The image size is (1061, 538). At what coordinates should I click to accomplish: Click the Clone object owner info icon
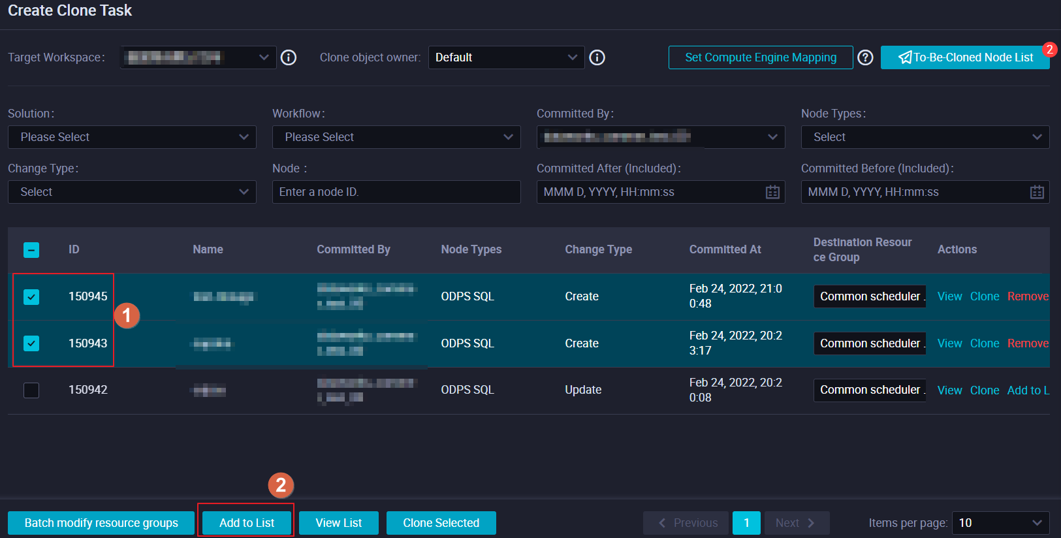597,57
